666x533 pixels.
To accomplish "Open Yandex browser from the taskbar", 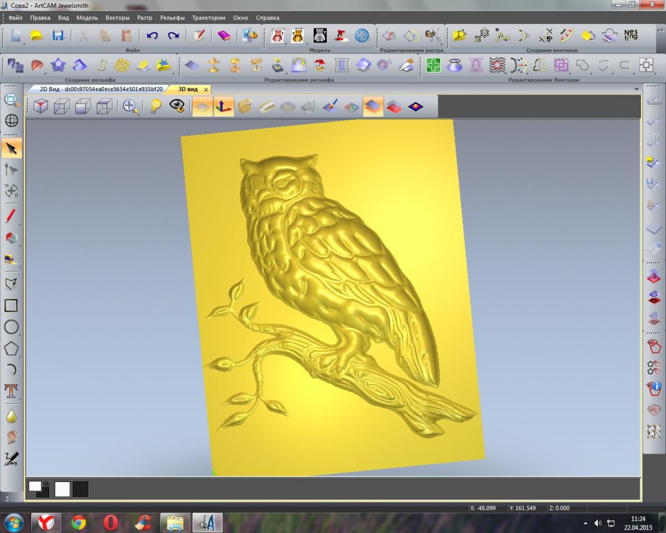I will [46, 522].
